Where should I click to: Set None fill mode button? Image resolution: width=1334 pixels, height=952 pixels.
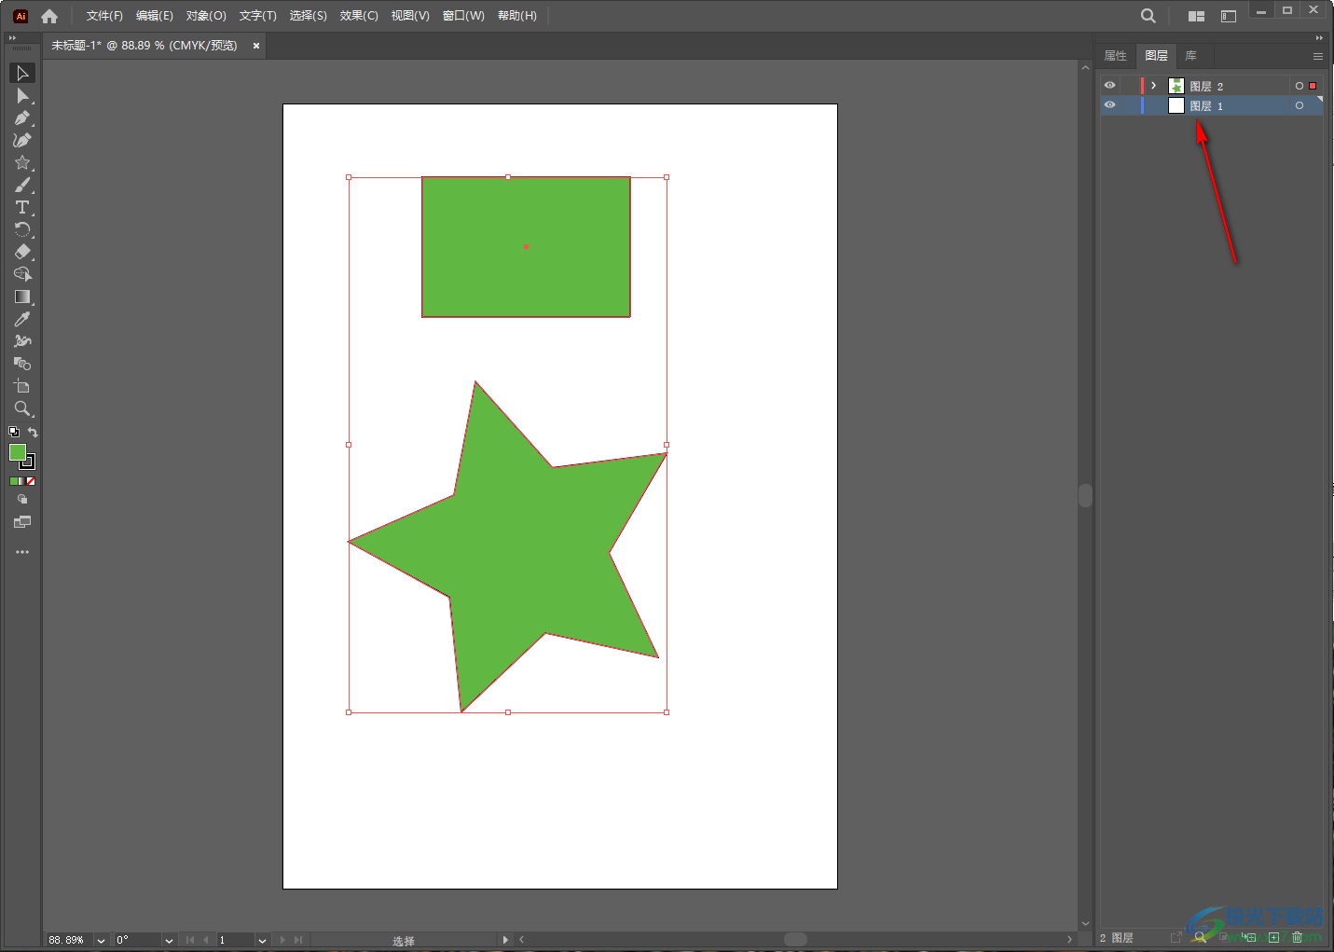pos(31,481)
